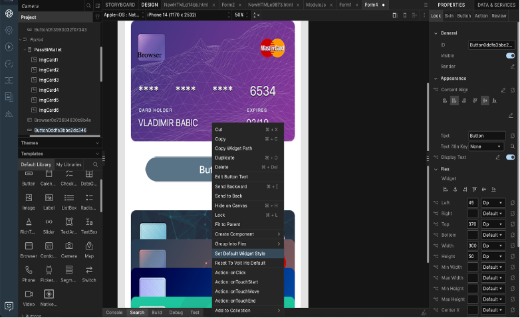Select the Browser widget in library

click(x=29, y=250)
